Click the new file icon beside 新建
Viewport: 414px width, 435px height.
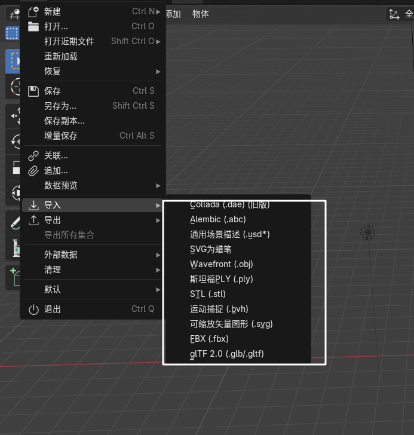click(33, 11)
